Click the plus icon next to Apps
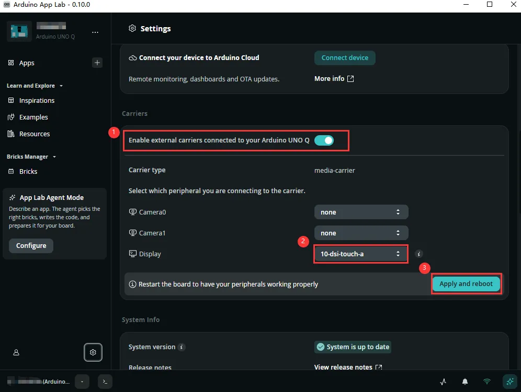 coord(97,63)
